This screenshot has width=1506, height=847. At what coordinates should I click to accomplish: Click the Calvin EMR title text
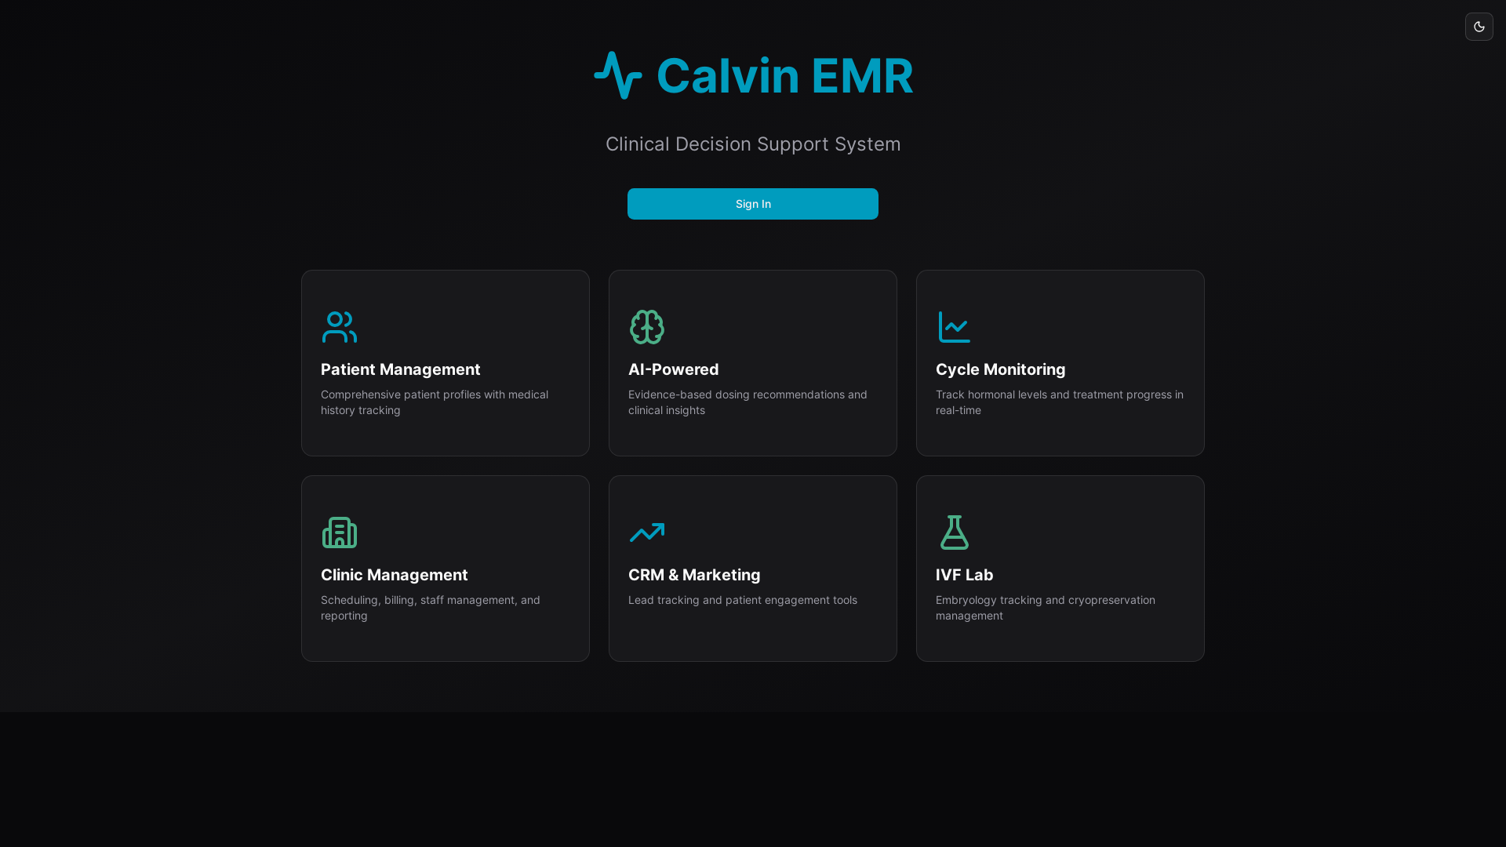point(784,75)
